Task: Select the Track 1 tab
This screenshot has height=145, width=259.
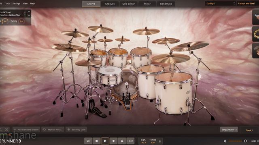Action: [249, 130]
